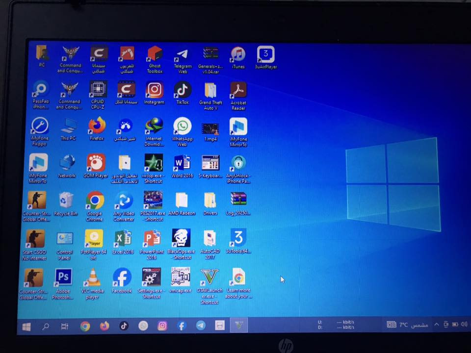
Task: Select the Word 2016 shortcut
Action: pyautogui.click(x=182, y=164)
